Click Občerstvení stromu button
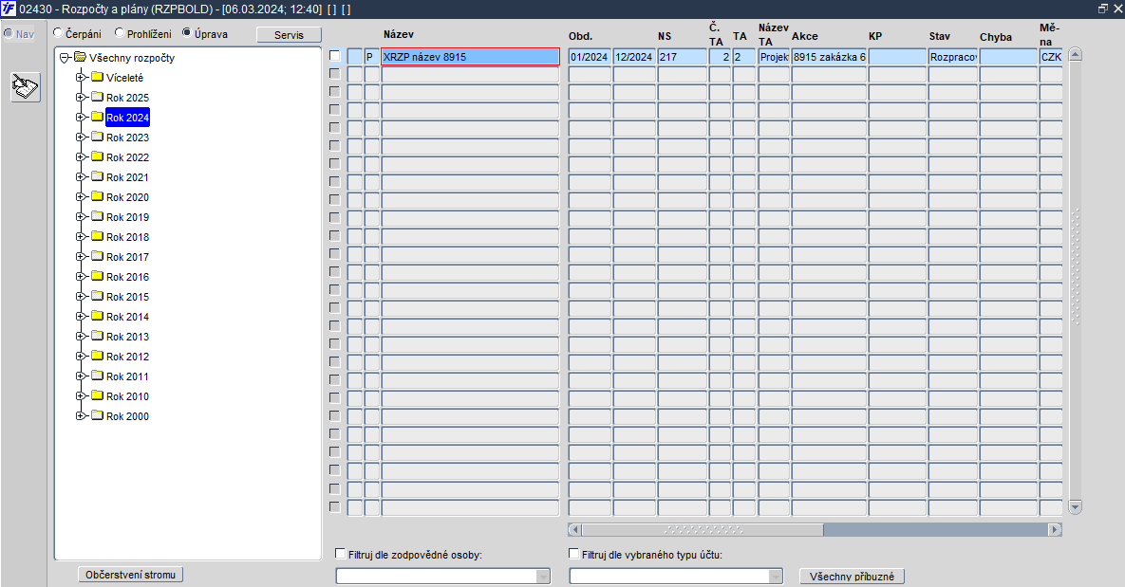 131,575
